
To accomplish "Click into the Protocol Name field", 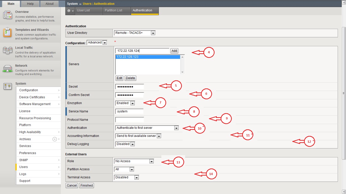I will pyautogui.click(x=129, y=120).
